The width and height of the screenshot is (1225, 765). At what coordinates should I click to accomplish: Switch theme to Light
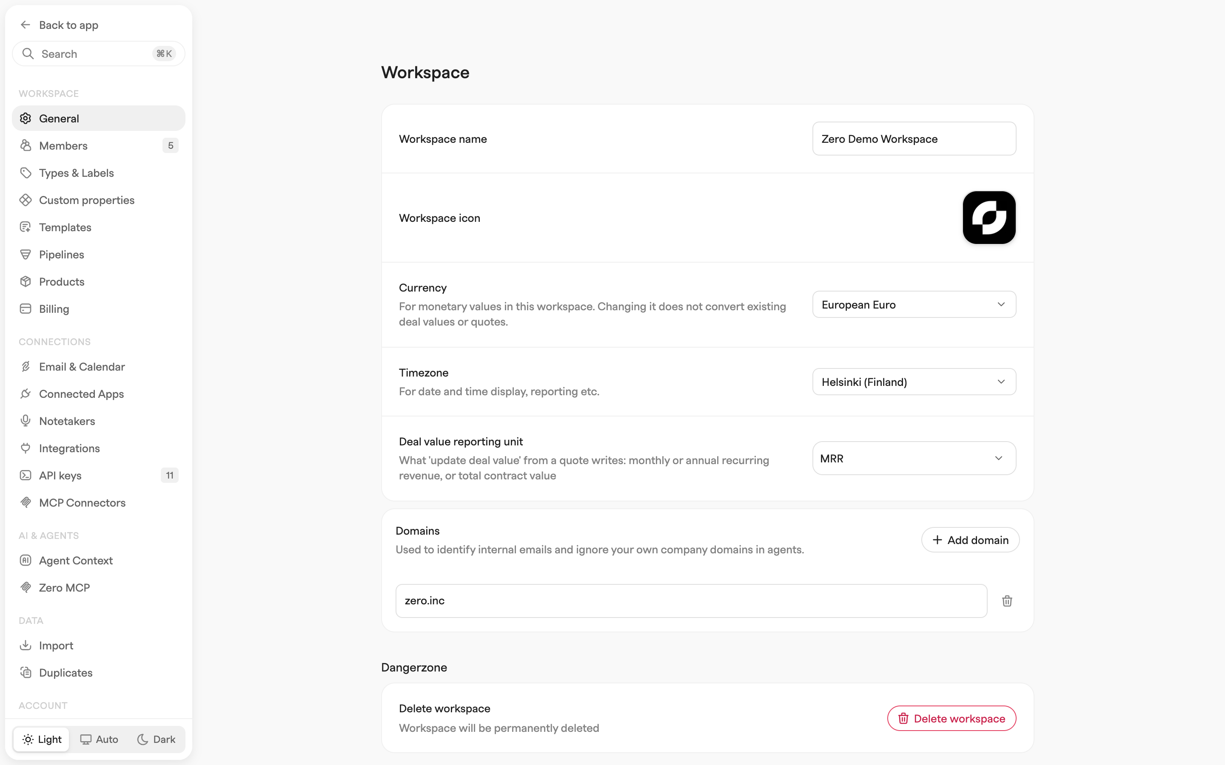42,739
